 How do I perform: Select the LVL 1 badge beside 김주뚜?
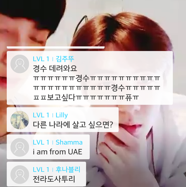41,59
